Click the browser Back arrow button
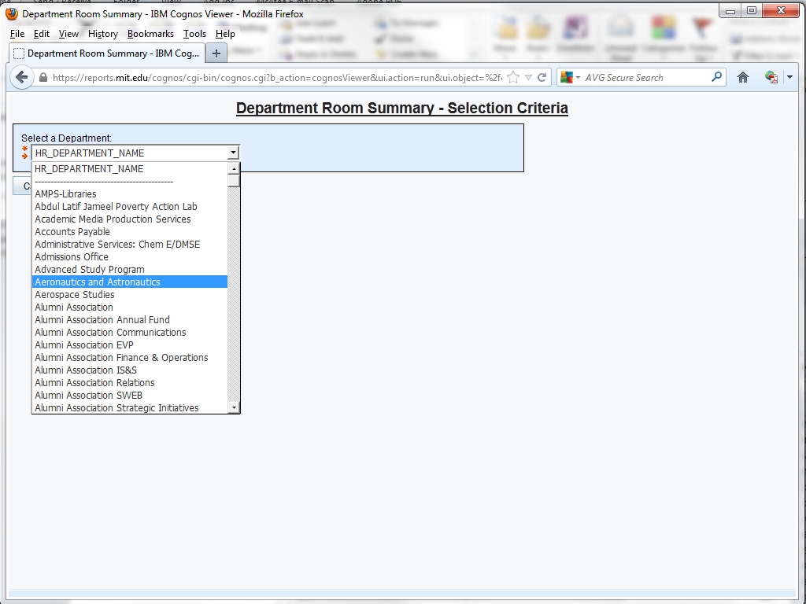806x604 pixels. tap(22, 77)
